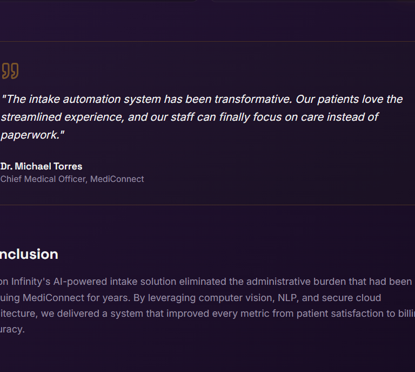The width and height of the screenshot is (415, 372).
Task: Click the word "paperwork" ending the quote
Action: pyautogui.click(x=30, y=135)
